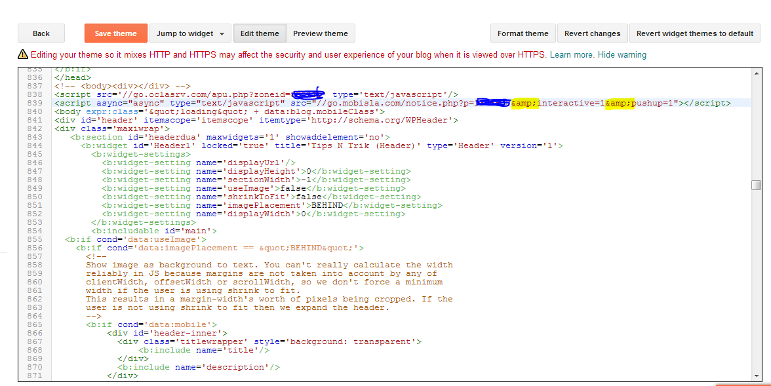Click the displayWidth widget-setting line
Screen dimensions: 771x386
pos(254,214)
